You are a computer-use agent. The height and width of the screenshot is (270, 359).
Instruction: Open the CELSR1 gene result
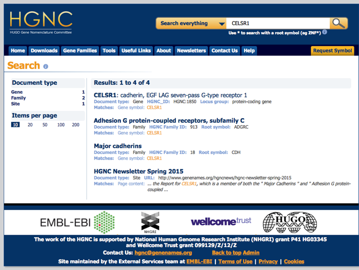(106, 95)
